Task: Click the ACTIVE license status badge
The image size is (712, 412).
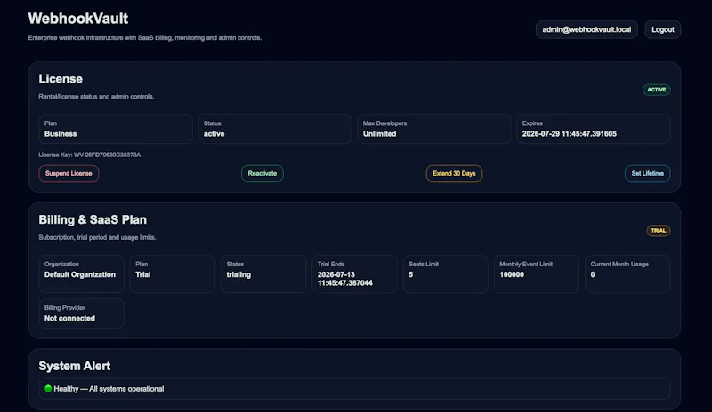Action: coord(657,90)
